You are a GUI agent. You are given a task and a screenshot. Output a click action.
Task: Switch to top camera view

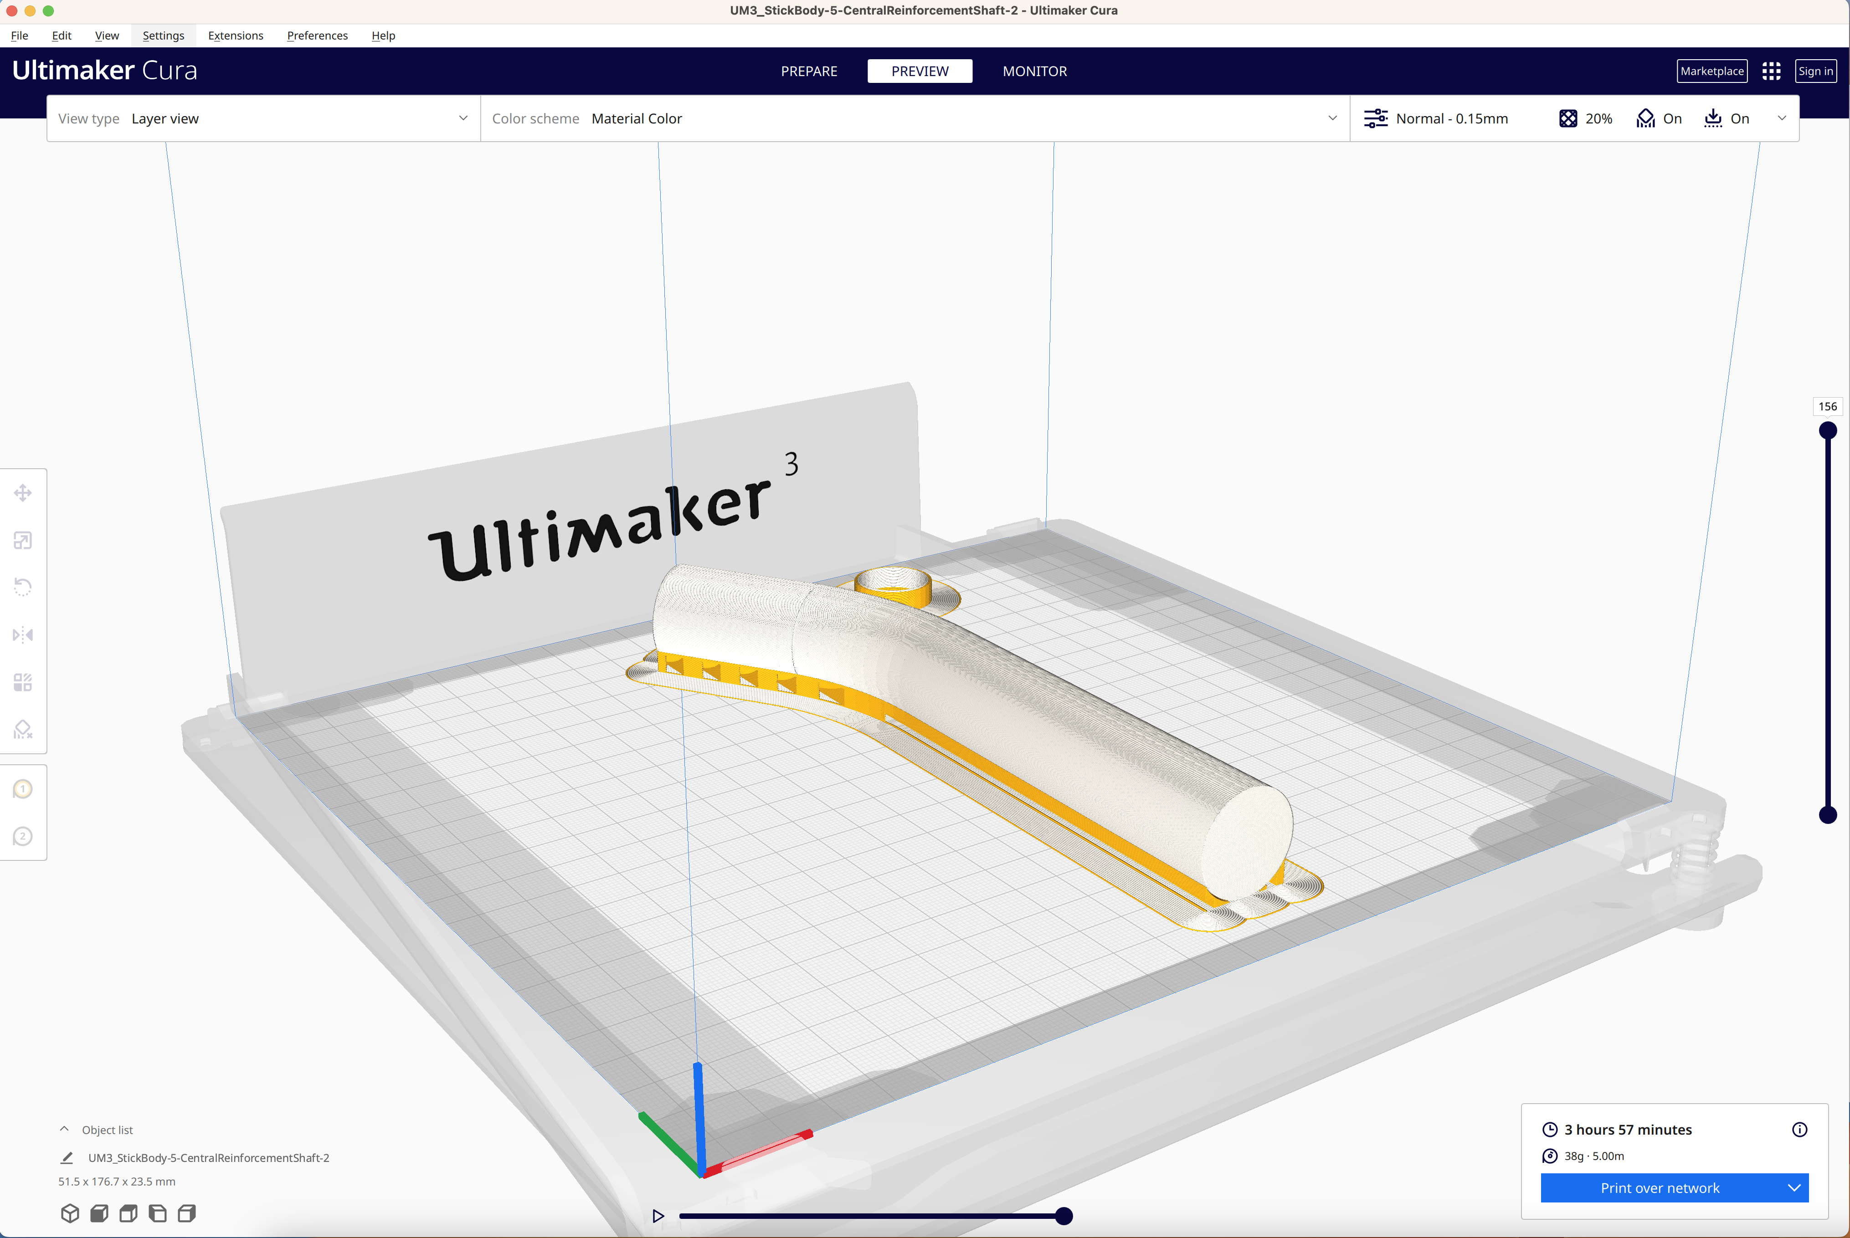pyautogui.click(x=129, y=1213)
